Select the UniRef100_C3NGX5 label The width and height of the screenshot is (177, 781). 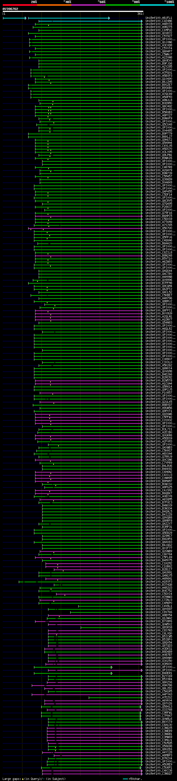(x=159, y=728)
